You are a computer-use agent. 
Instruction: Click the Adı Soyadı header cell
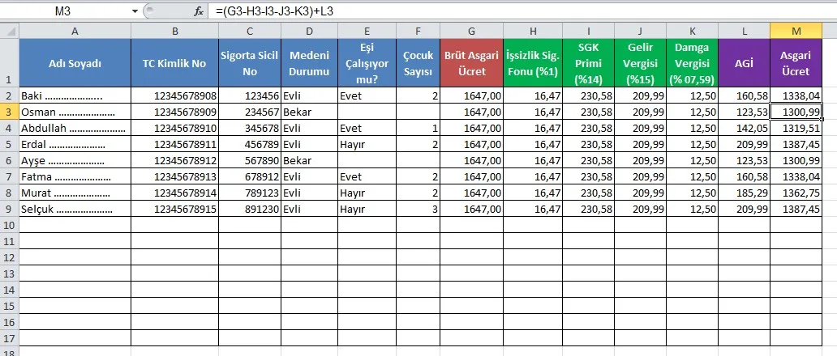click(x=75, y=63)
